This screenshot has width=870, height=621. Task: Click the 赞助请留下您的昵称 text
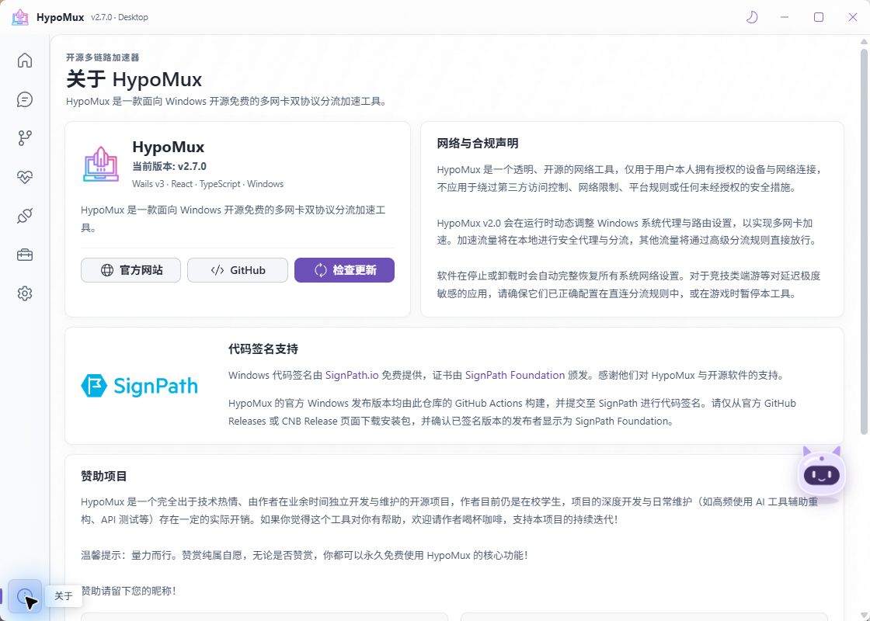pos(128,591)
